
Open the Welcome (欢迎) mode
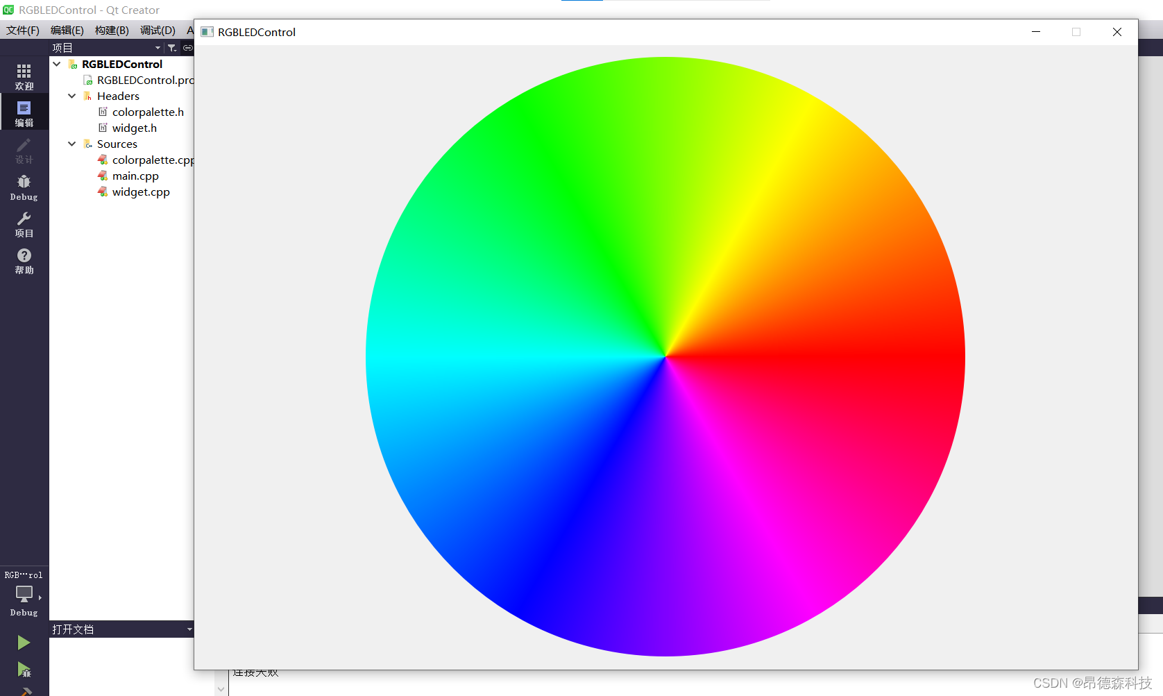24,76
